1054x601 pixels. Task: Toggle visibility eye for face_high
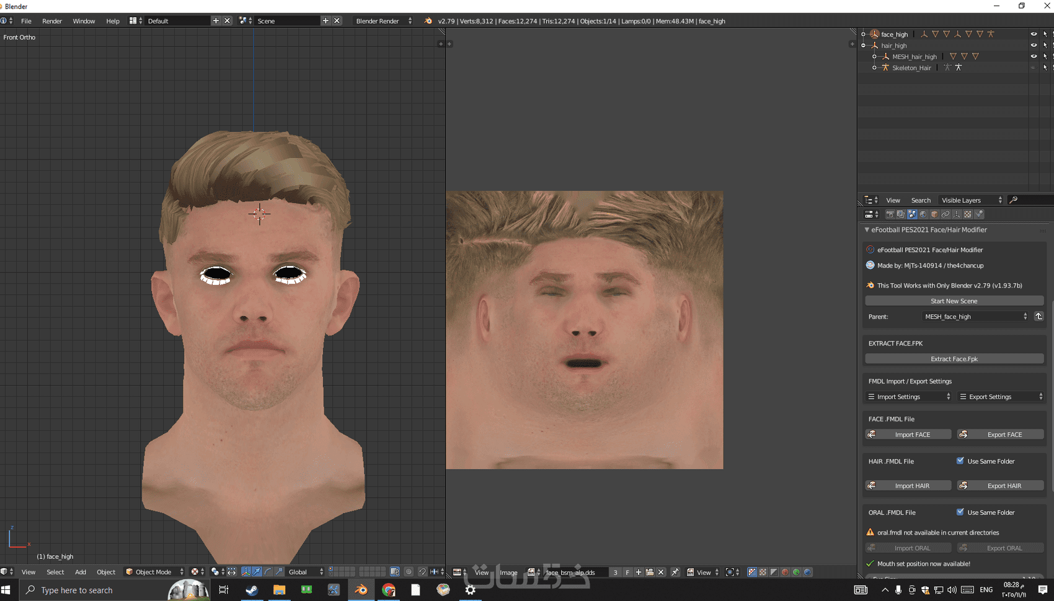1034,34
